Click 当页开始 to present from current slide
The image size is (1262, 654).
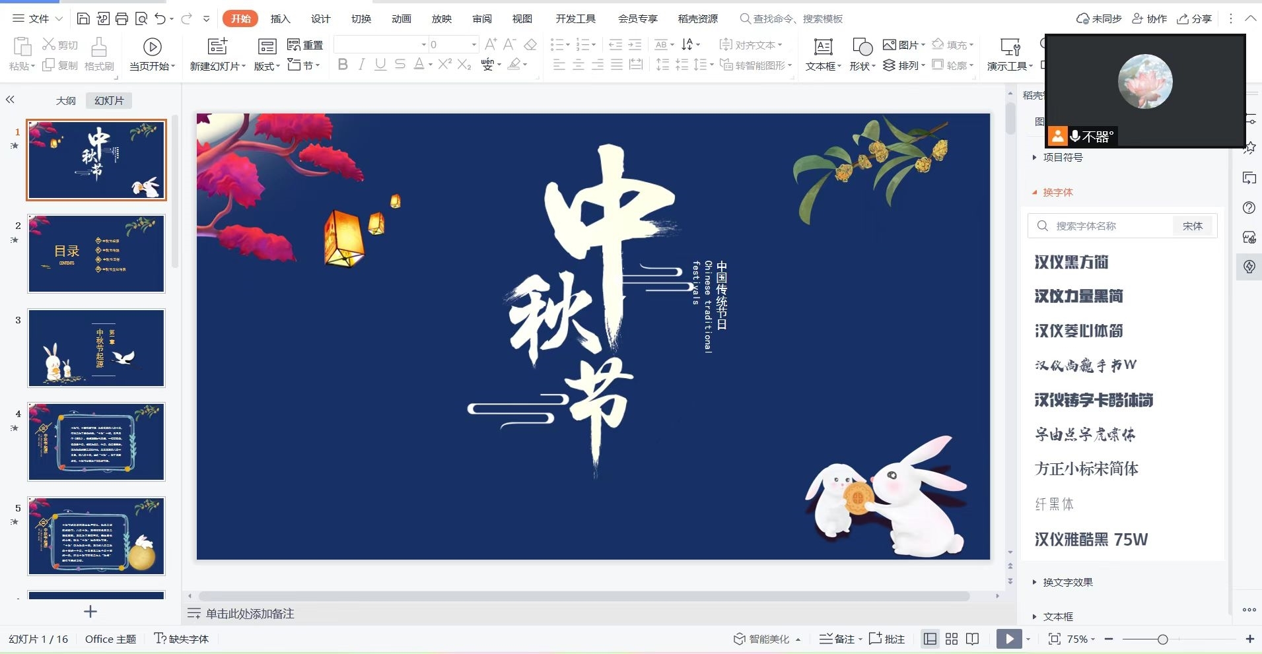151,54
